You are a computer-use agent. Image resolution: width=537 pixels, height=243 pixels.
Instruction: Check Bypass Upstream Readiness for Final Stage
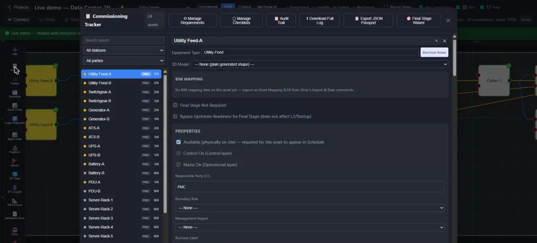pos(175,116)
